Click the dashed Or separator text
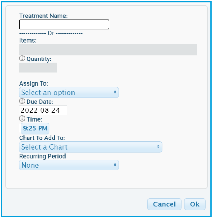 coord(51,33)
